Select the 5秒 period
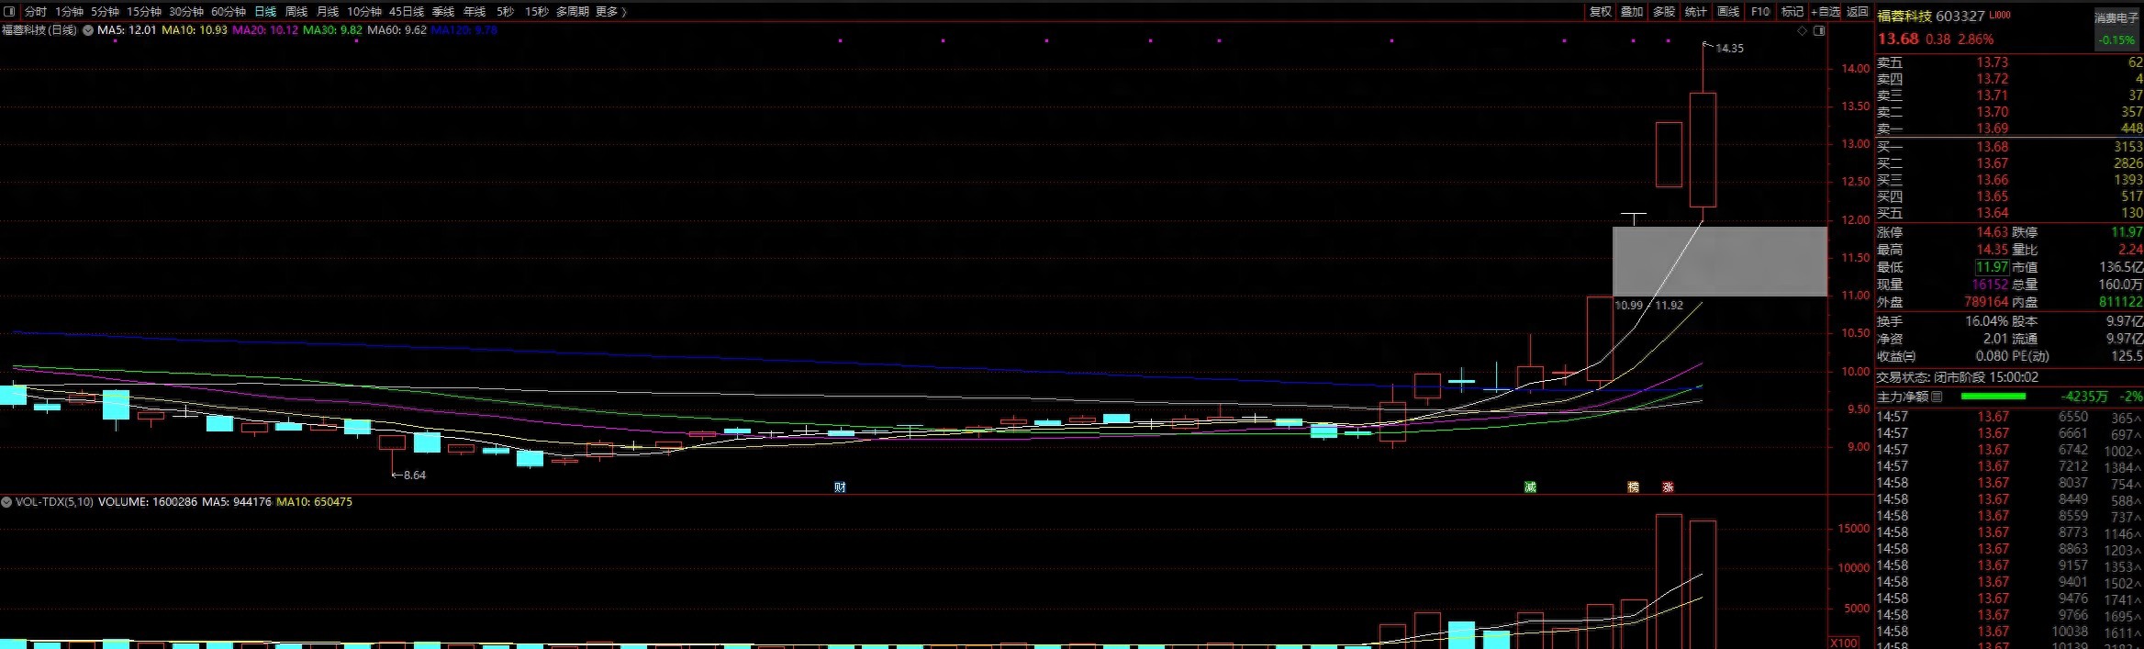The height and width of the screenshot is (649, 2144). click(506, 12)
